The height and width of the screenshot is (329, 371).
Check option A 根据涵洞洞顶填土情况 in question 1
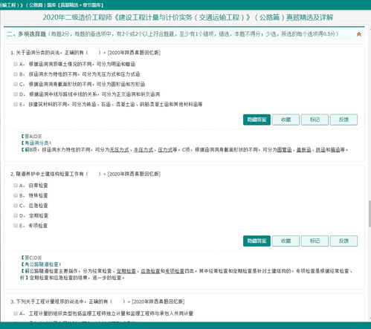click(16, 64)
